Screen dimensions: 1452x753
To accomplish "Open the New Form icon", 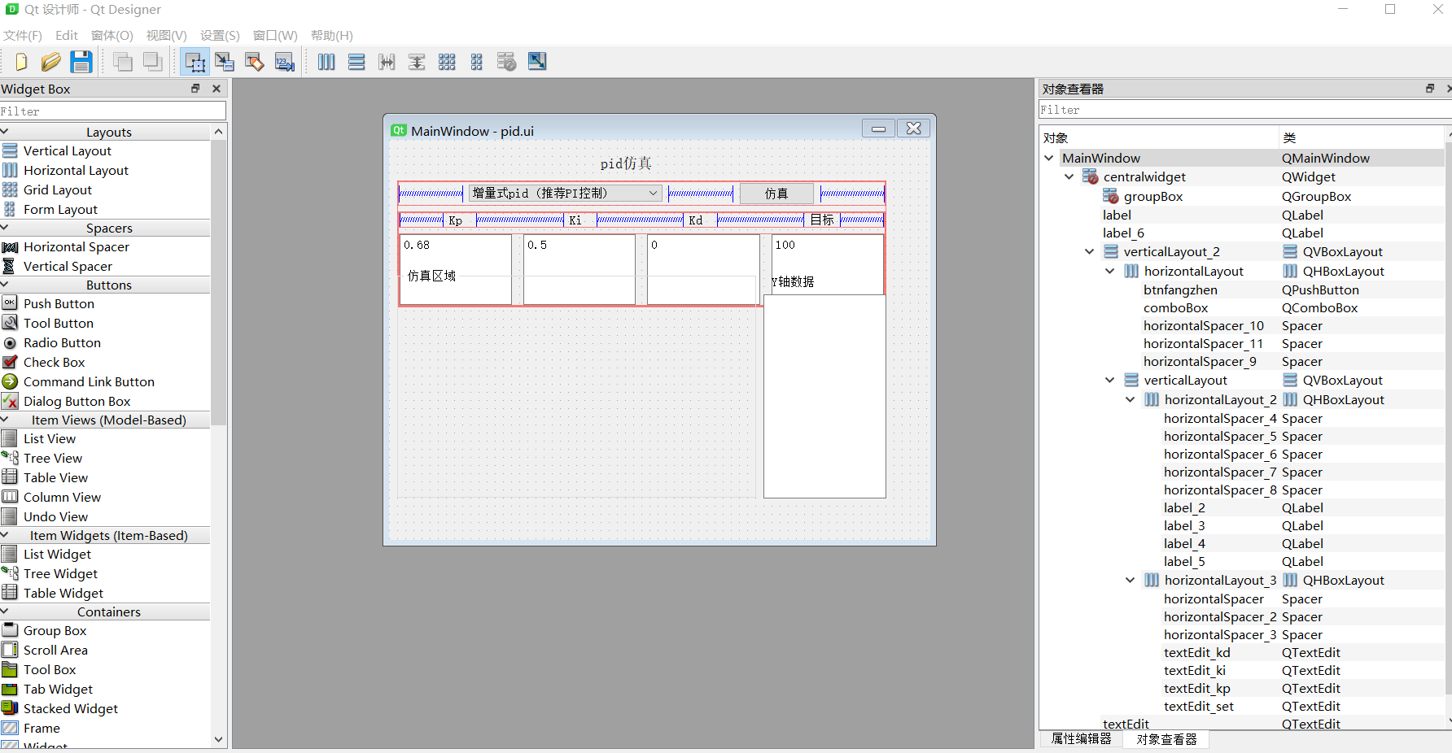I will [20, 61].
